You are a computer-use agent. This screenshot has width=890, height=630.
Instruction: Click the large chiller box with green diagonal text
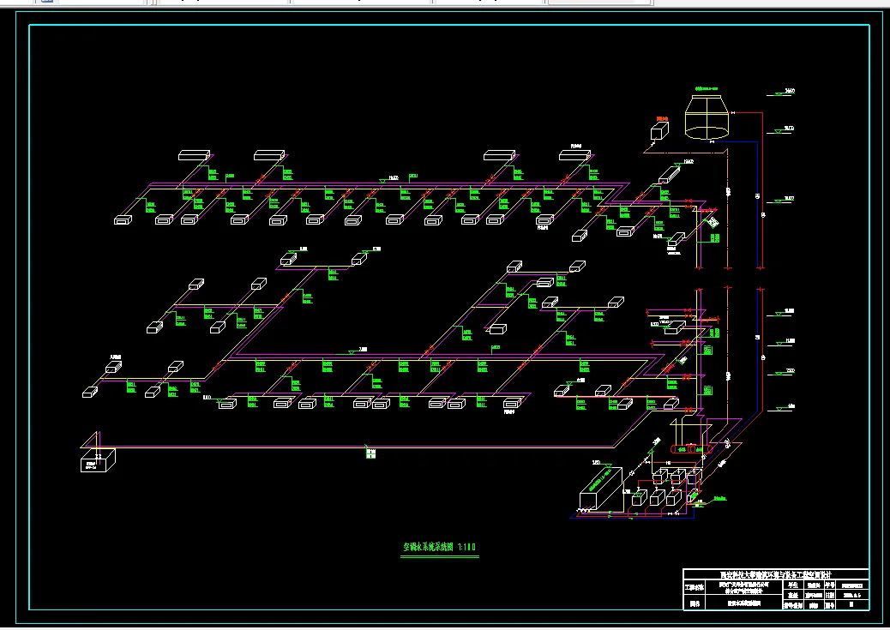600,488
